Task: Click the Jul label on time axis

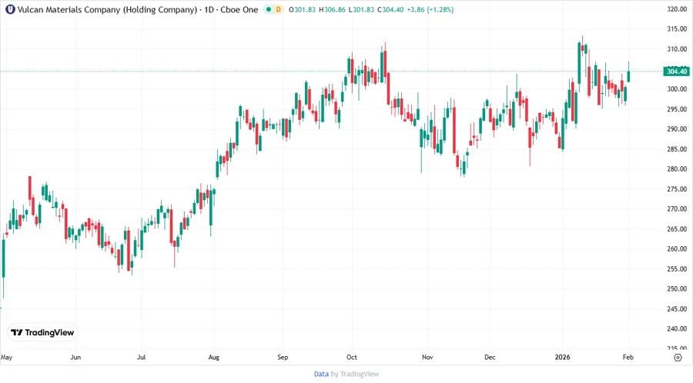Action: pyautogui.click(x=141, y=357)
